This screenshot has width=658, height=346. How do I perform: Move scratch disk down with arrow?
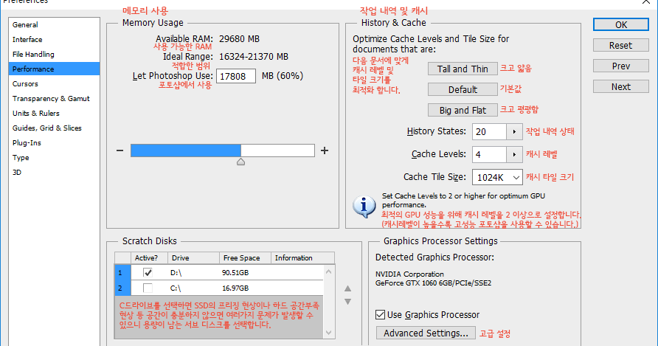point(347,302)
